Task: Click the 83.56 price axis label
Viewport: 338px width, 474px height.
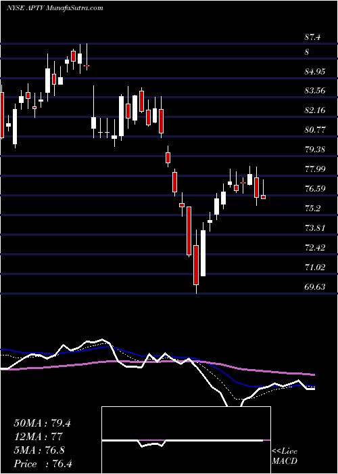Action: click(x=315, y=91)
